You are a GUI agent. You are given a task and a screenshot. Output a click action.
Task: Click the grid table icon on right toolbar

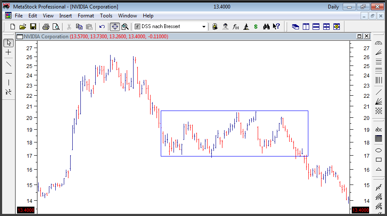point(378,139)
